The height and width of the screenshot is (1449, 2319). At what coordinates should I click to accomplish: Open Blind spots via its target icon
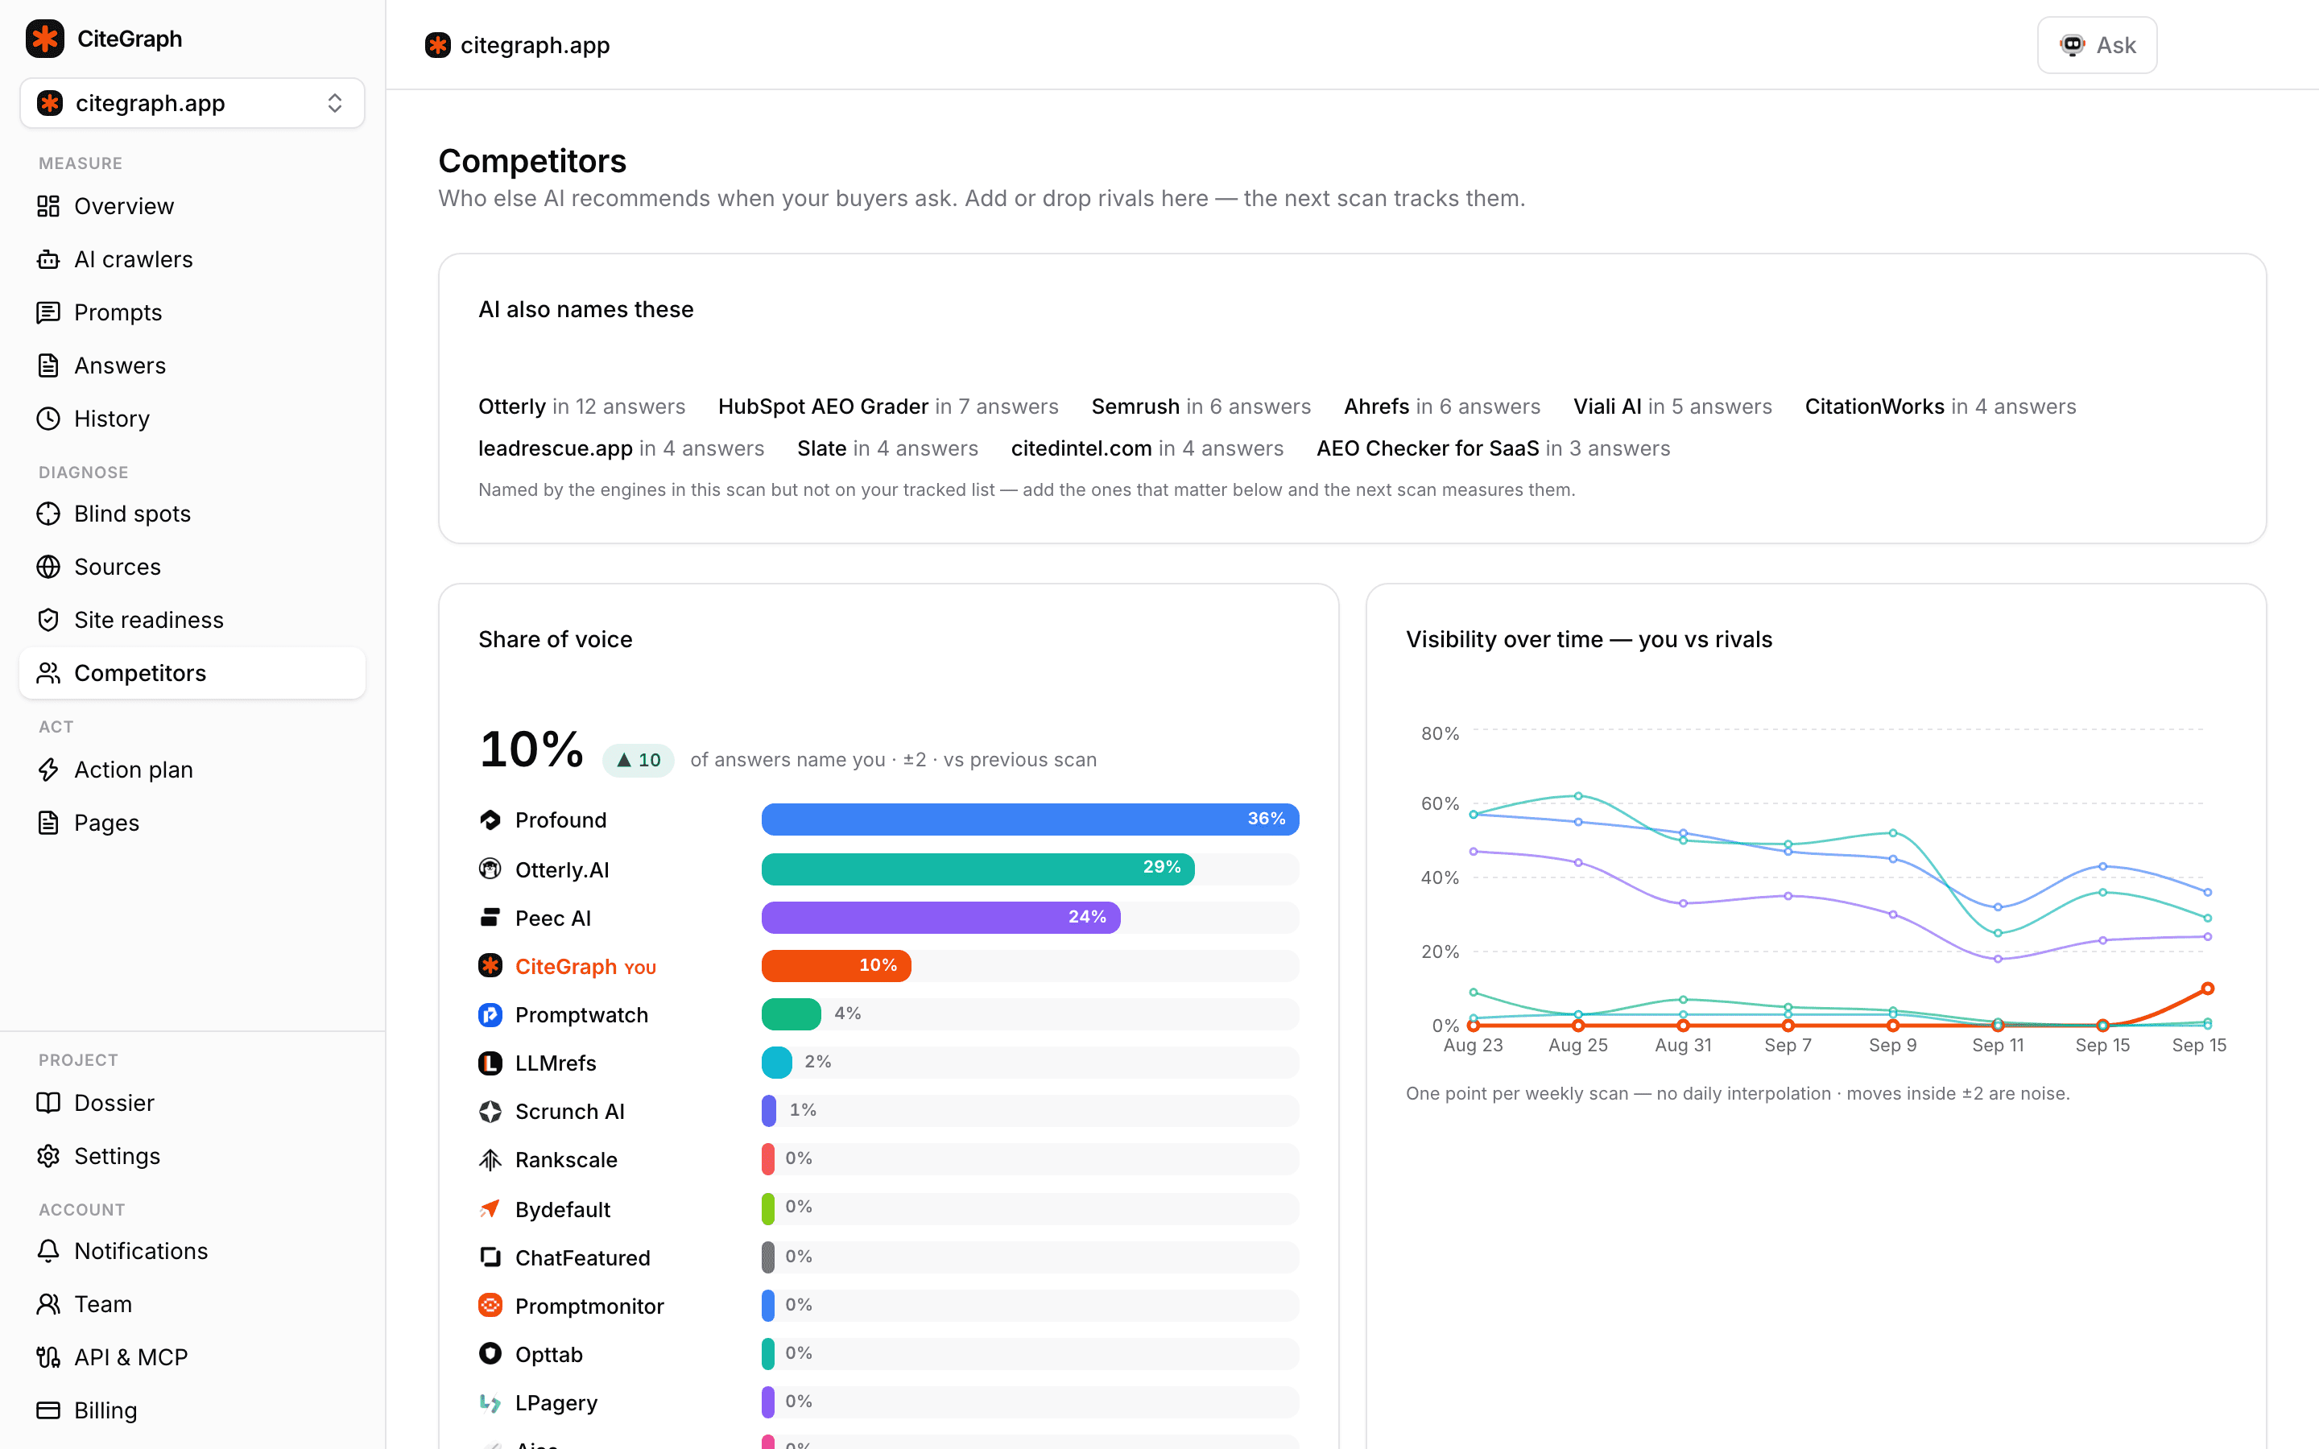click(48, 514)
